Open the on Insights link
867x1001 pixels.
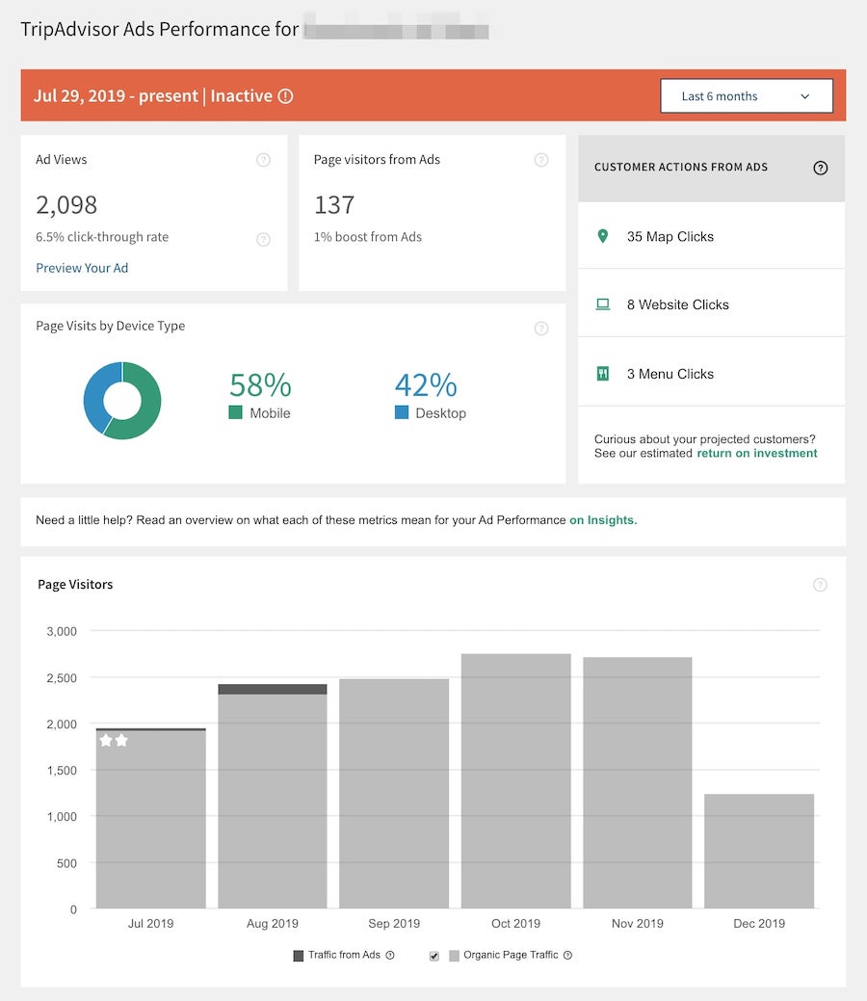click(603, 520)
